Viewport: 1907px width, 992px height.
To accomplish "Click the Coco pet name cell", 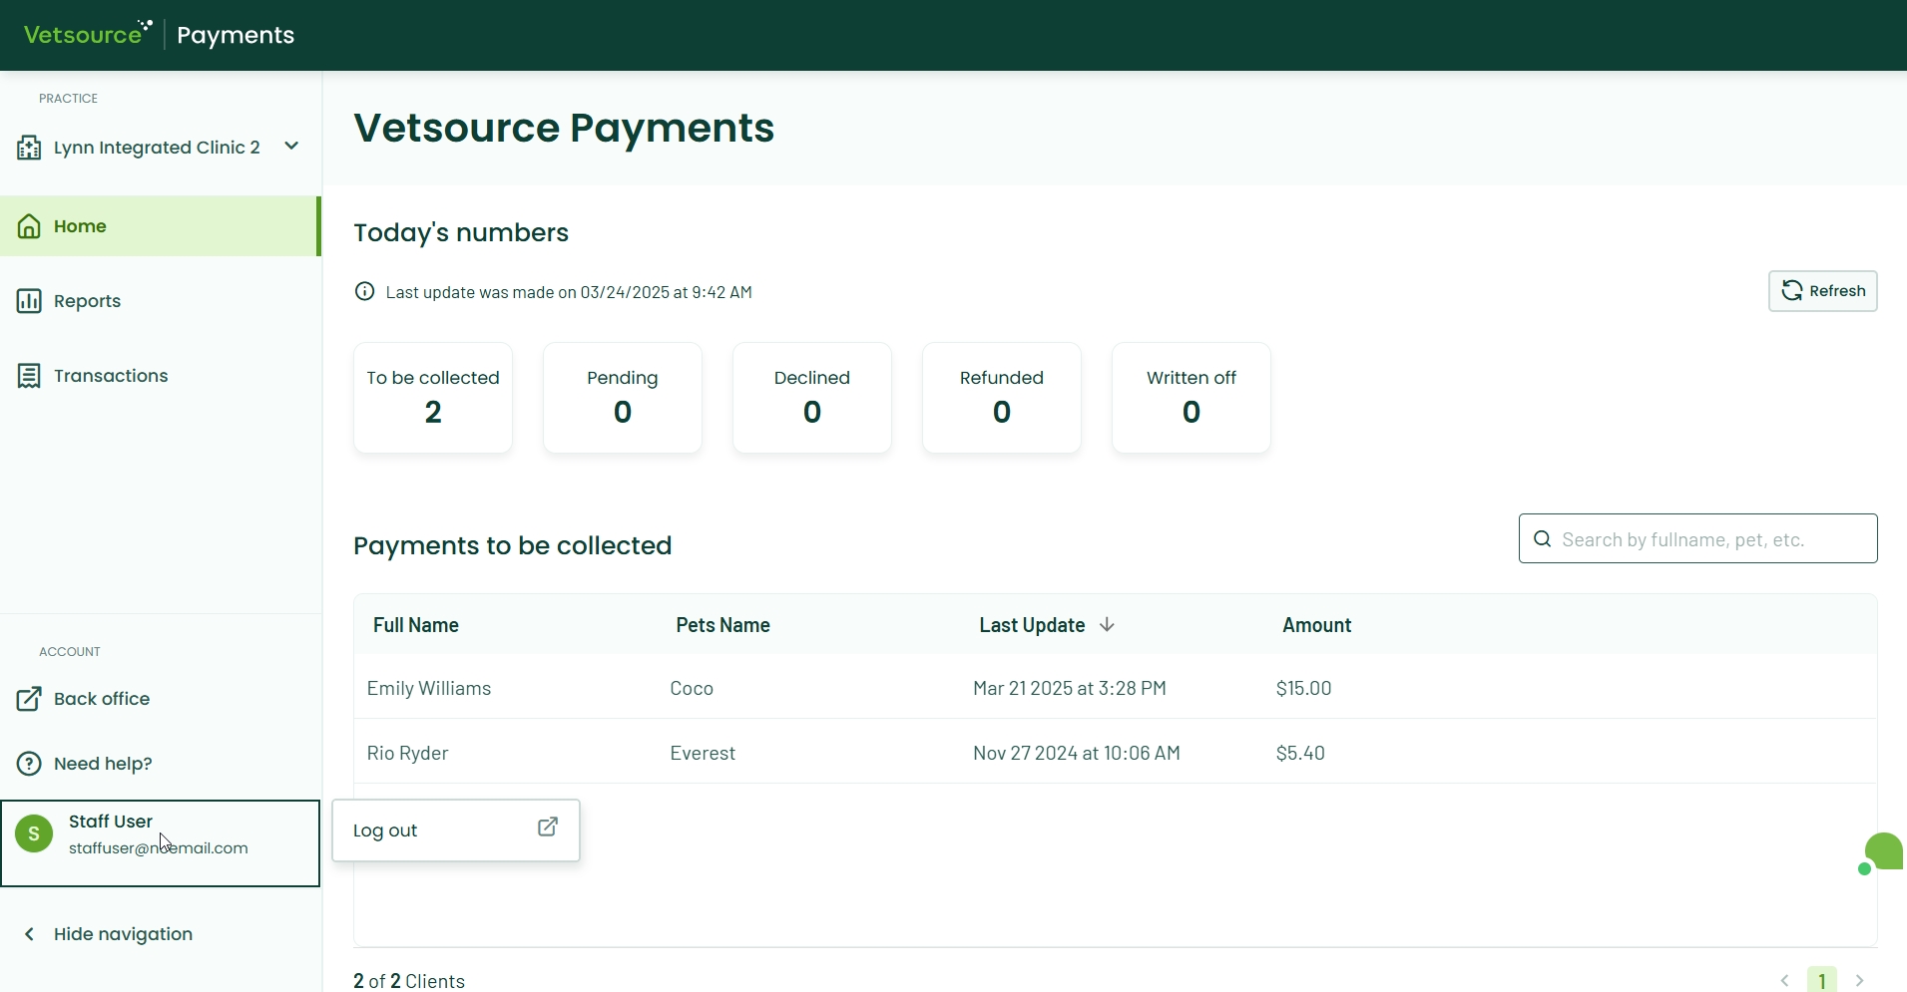I will [x=692, y=688].
